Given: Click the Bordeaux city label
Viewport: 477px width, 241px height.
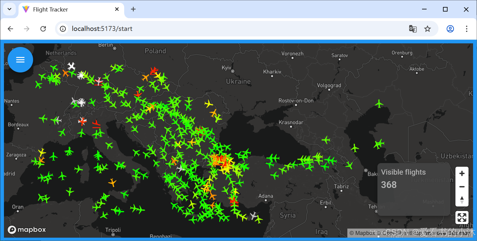Looking at the screenshot, I should click(x=18, y=125).
